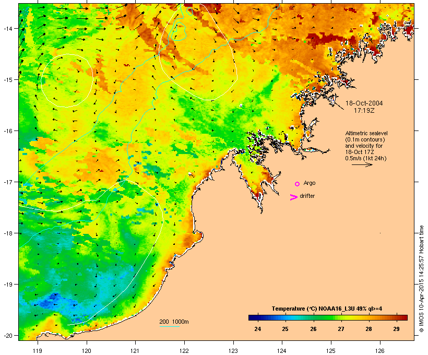Click the temperature color scale bar
Image resolution: width=428 pixels, height=355 pixels.
click(x=328, y=317)
